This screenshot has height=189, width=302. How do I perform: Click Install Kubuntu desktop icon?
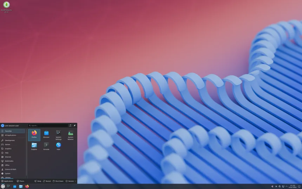[6, 6]
